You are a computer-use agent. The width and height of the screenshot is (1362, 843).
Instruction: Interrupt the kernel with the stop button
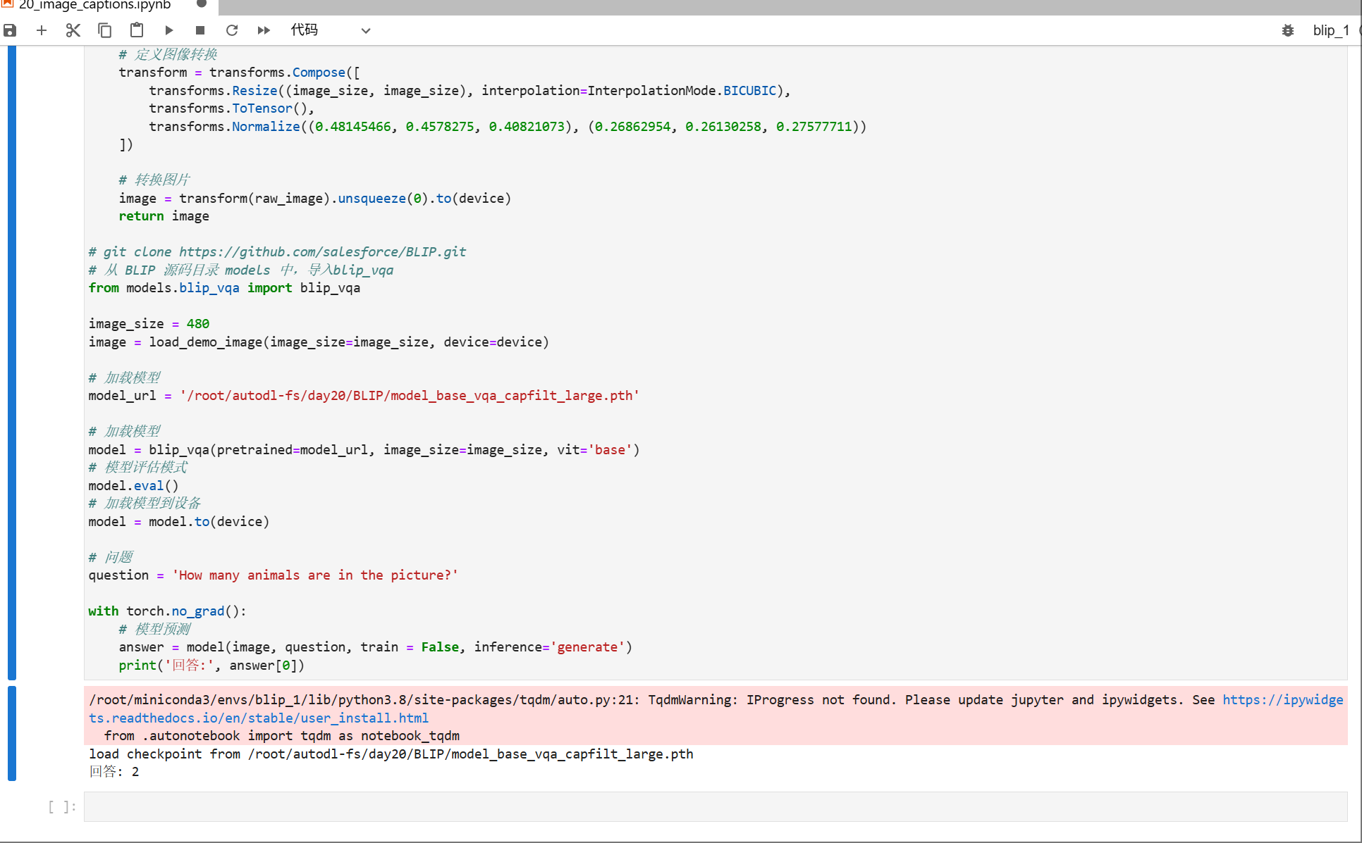point(200,30)
